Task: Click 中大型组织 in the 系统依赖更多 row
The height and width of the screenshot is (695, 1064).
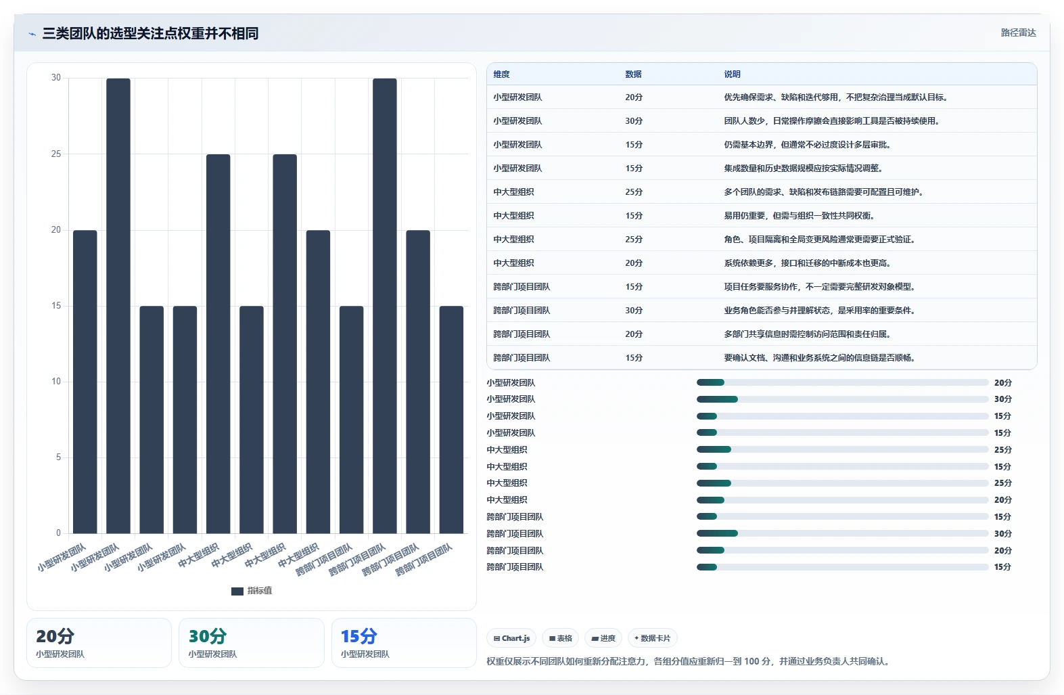Action: click(x=513, y=263)
